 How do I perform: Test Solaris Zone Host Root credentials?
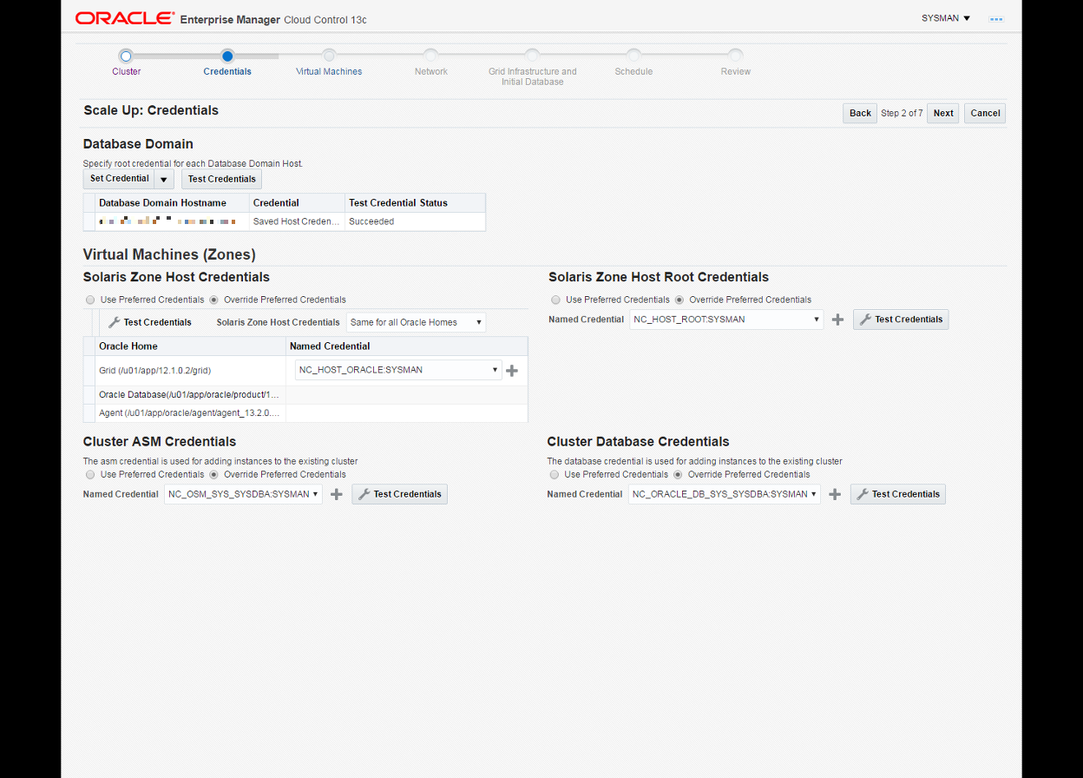tap(901, 320)
